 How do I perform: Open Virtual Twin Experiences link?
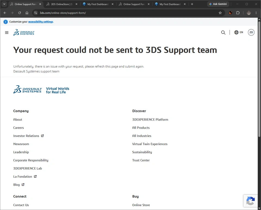coord(150,144)
